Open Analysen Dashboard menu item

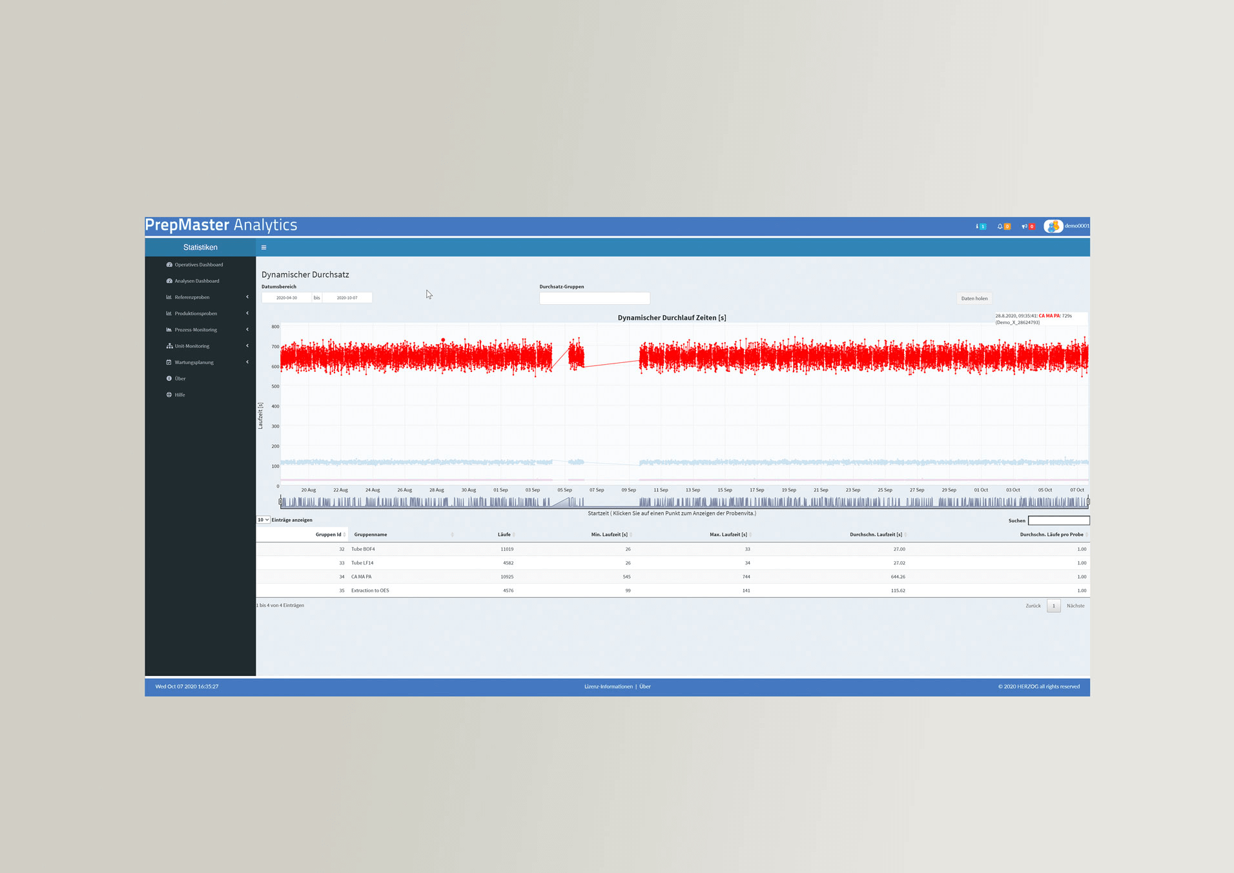pyautogui.click(x=197, y=281)
